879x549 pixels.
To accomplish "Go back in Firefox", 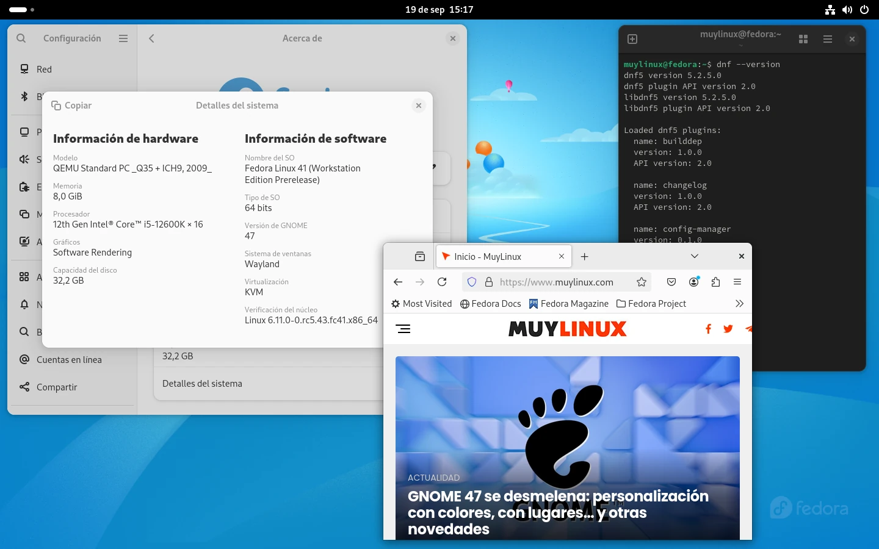I will 398,282.
